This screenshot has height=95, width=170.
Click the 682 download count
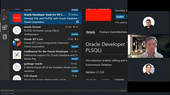point(74,64)
